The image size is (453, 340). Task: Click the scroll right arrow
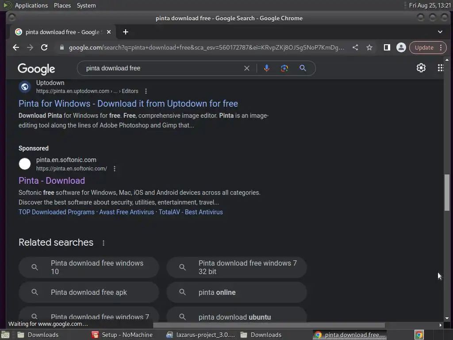point(440,325)
